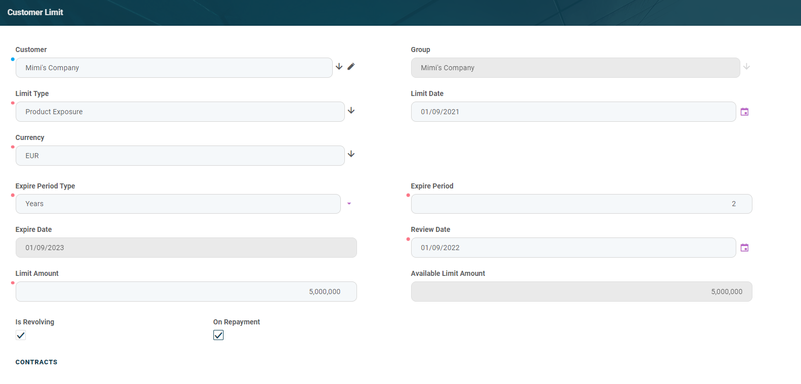Open the Limit Type field showing Product Exposure
Screen dimensions: 801x384
180,112
